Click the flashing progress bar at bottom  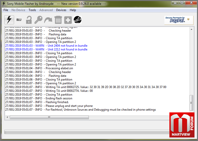click(x=87, y=132)
